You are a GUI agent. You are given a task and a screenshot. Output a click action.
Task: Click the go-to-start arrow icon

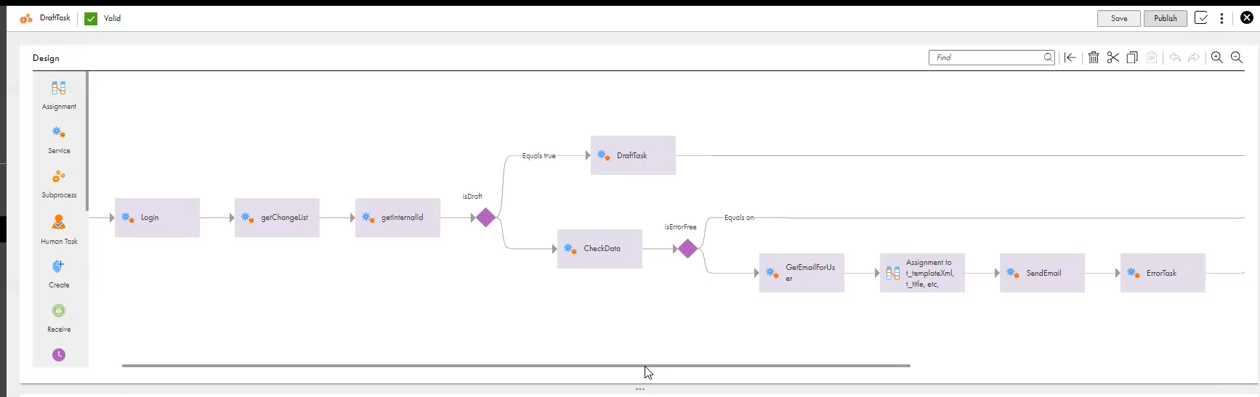1070,57
